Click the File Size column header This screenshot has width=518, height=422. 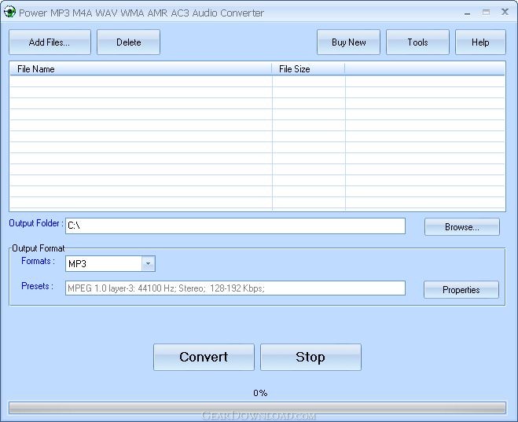[x=308, y=68]
